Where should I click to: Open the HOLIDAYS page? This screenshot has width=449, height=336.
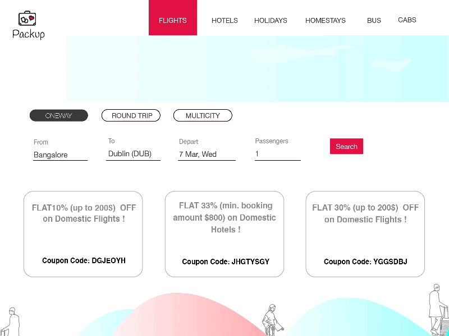pos(271,21)
